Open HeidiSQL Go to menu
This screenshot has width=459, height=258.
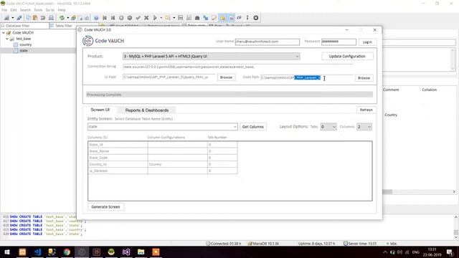click(x=50, y=10)
